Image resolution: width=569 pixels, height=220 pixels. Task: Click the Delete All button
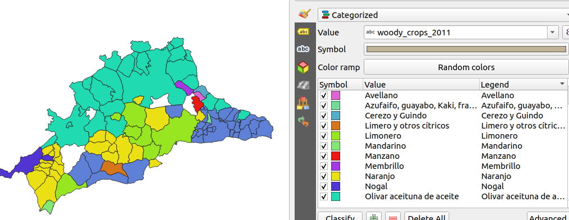[426, 217]
